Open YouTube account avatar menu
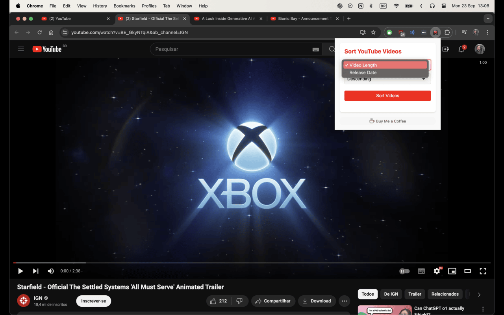Viewport: 504px width, 315px height. pyautogui.click(x=480, y=49)
